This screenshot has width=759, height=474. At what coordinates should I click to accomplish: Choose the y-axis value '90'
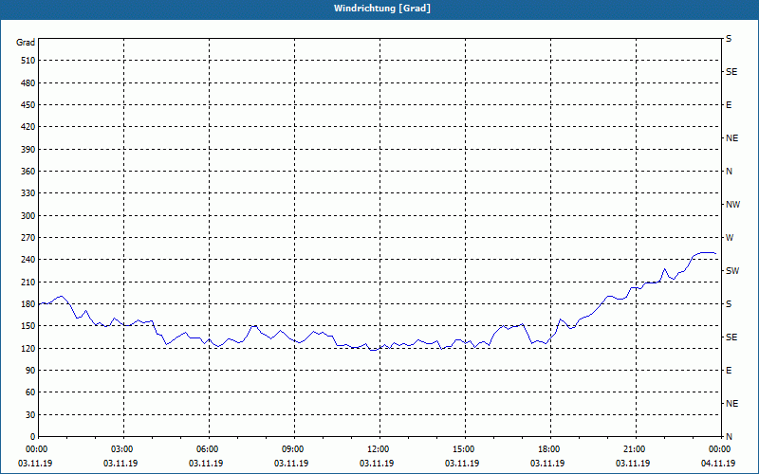(x=30, y=371)
